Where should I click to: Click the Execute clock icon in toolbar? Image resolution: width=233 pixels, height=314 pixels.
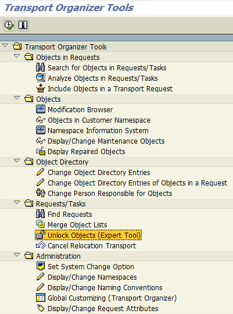9,26
